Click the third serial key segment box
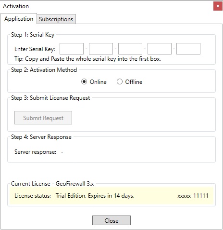The height and width of the screenshot is (230, 223). (x=130, y=49)
